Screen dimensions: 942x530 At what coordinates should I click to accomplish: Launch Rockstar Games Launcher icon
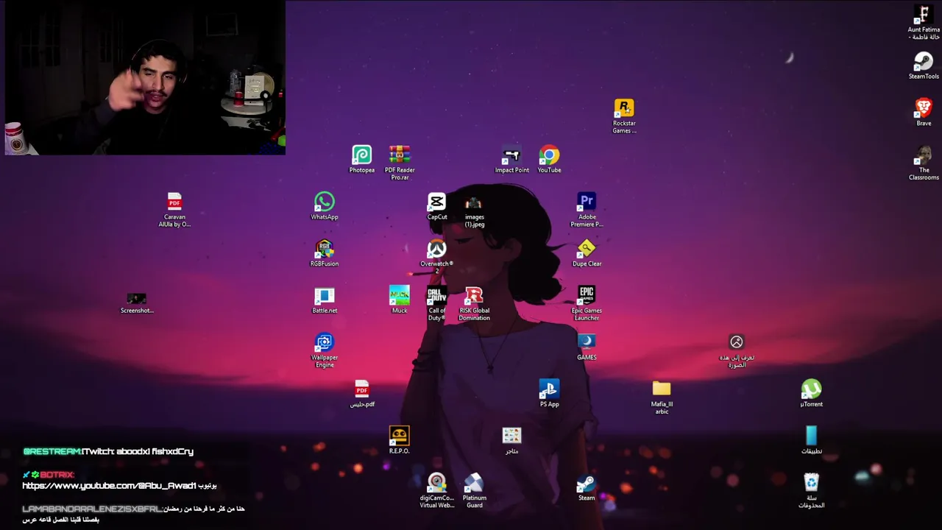[x=624, y=116]
